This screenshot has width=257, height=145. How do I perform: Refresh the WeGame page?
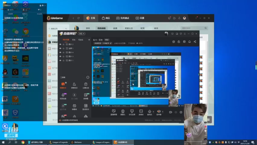pyautogui.click(x=78, y=18)
